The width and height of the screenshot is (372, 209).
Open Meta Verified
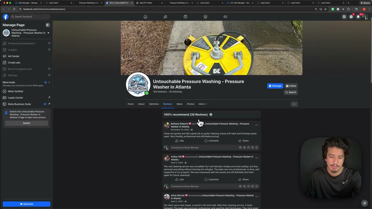click(x=26, y=91)
